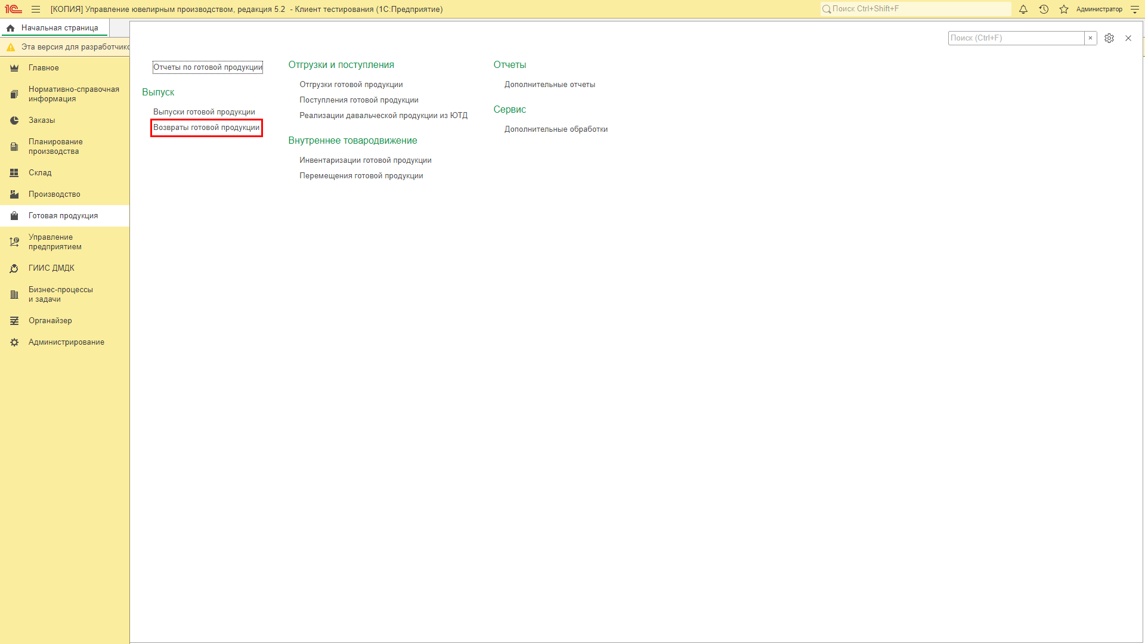Click the Производство factory icon

click(x=14, y=194)
